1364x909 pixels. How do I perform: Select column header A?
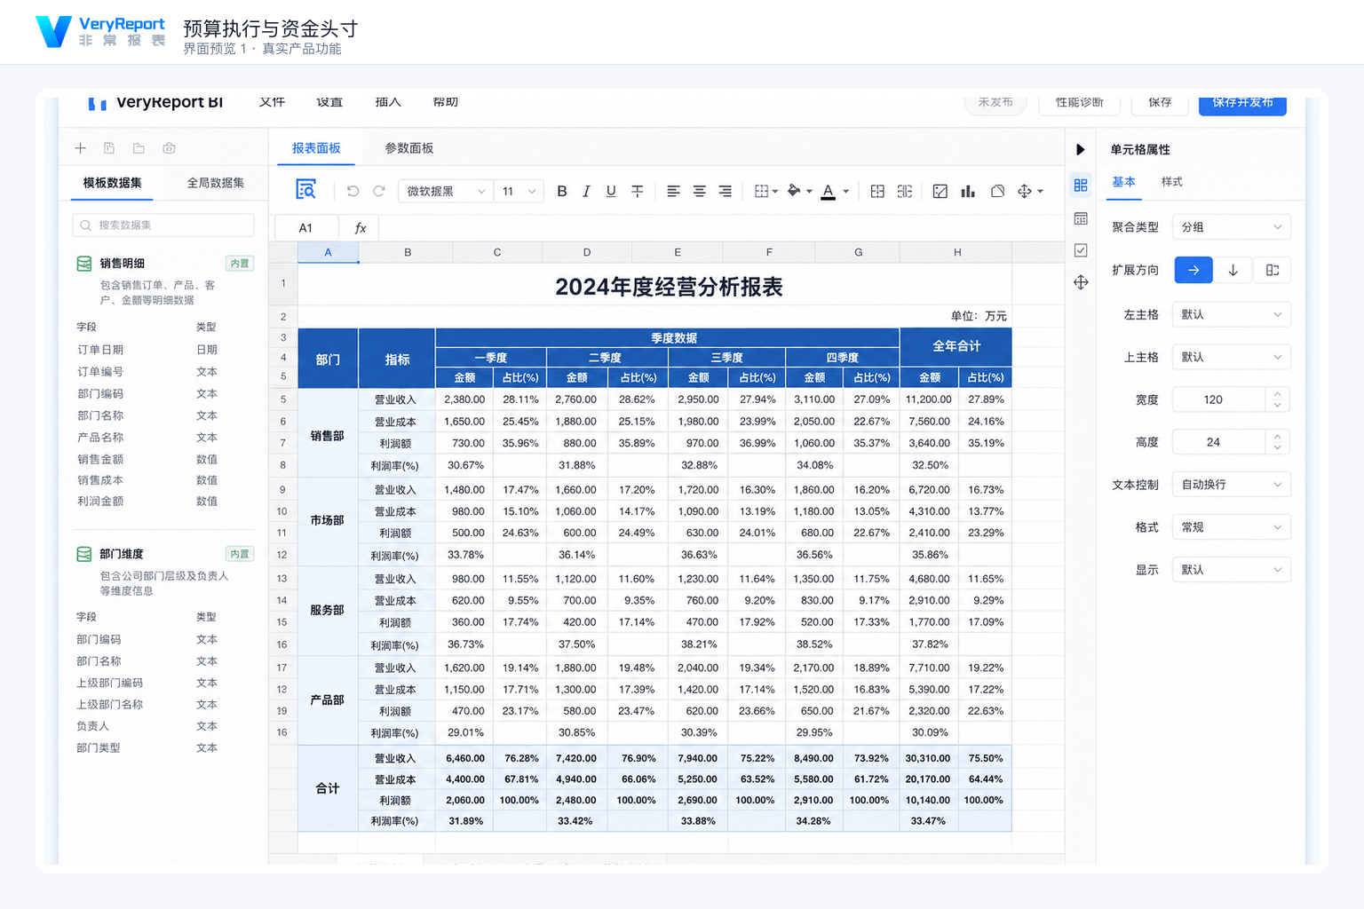click(328, 252)
